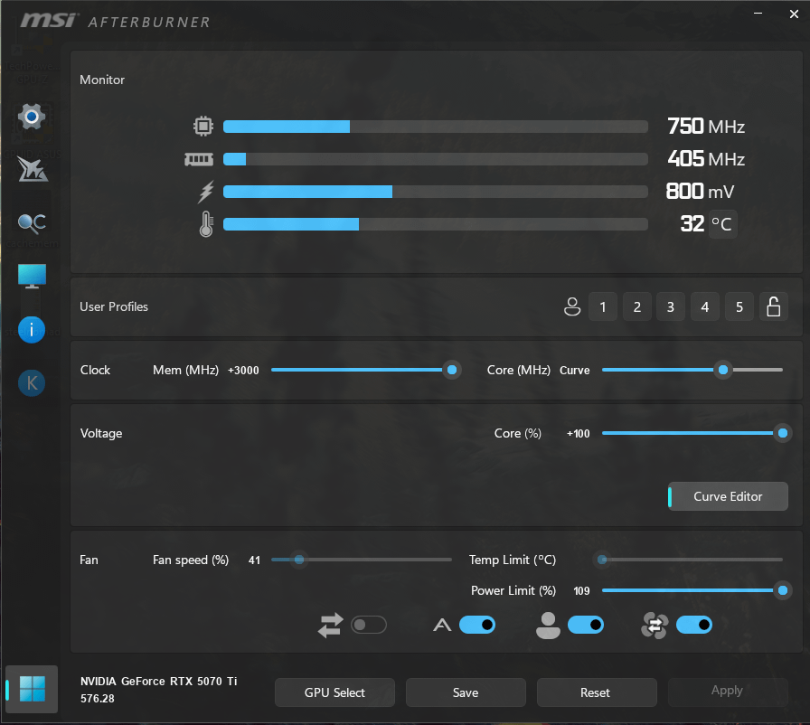
Task: Open settings via the gear sidebar icon
Action: tap(32, 117)
